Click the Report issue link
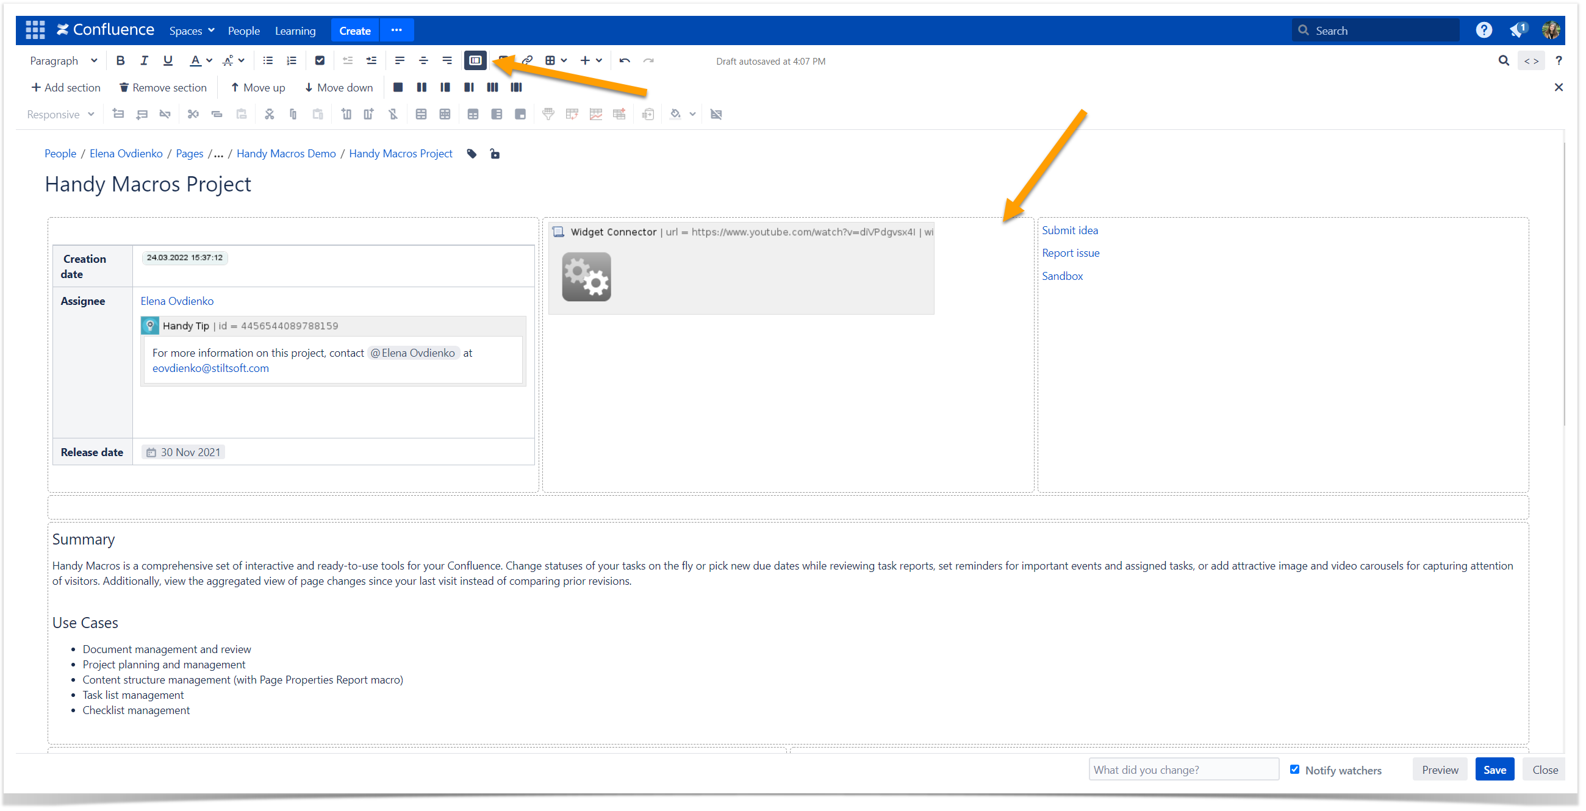The width and height of the screenshot is (1586, 811). coord(1071,252)
